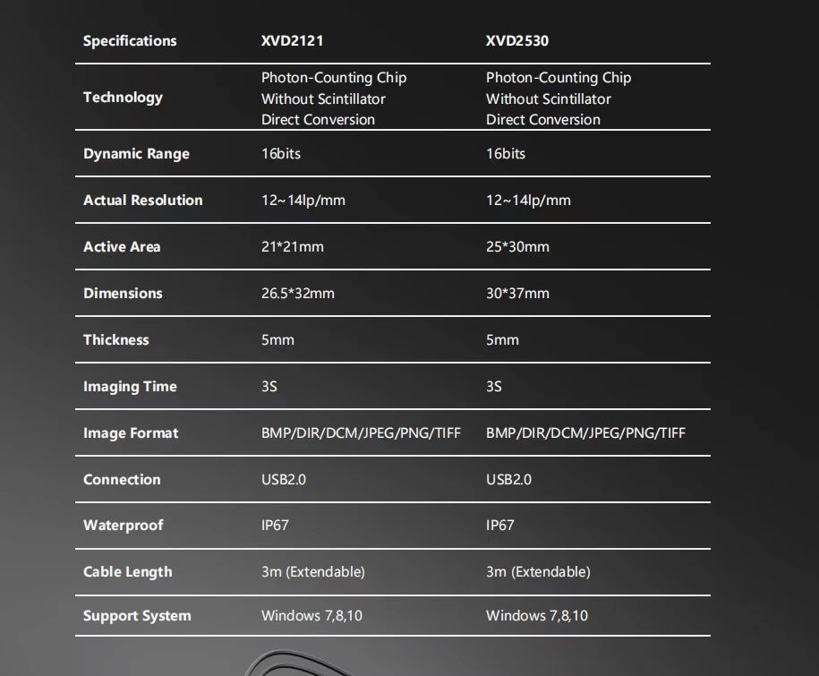Click the XVD2121 column header
The image size is (819, 676).
click(x=292, y=41)
